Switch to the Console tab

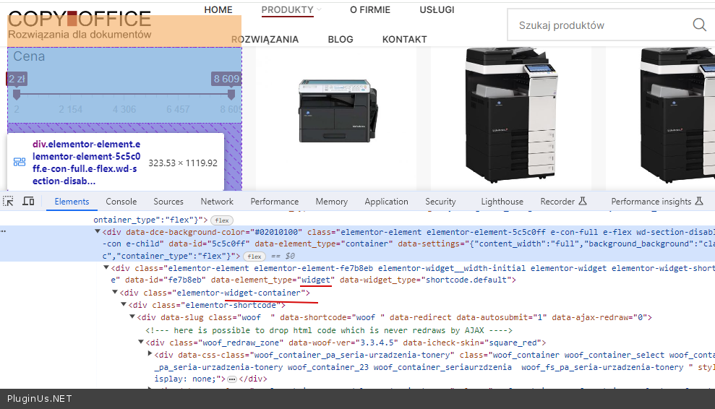pyautogui.click(x=121, y=202)
